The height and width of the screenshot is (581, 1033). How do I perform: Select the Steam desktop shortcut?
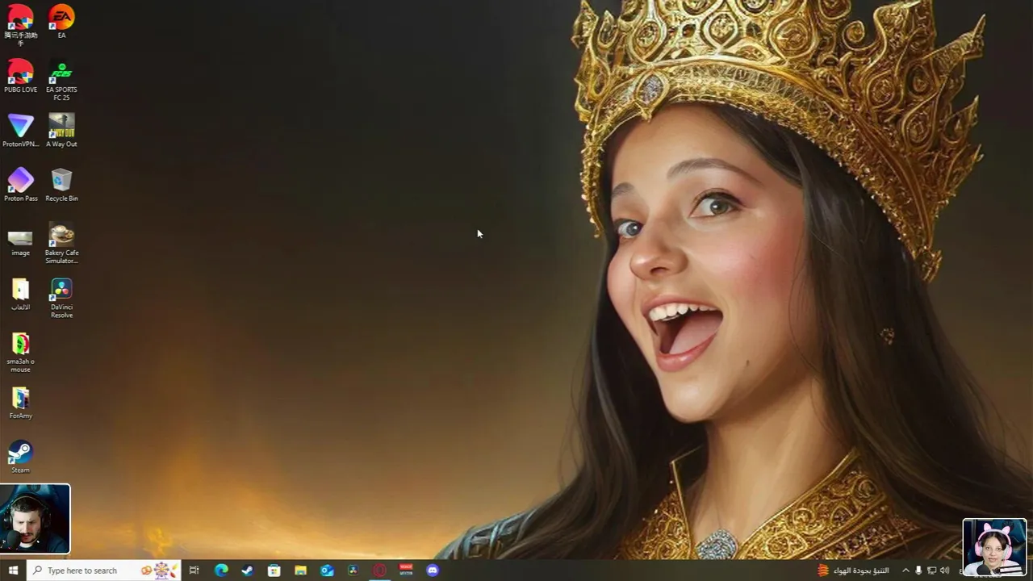[x=20, y=457]
